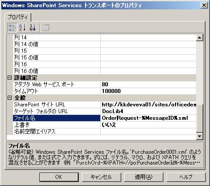The image size is (210, 186).
Task: Select the 名前空間エイリアス property label
Action: click(x=57, y=131)
